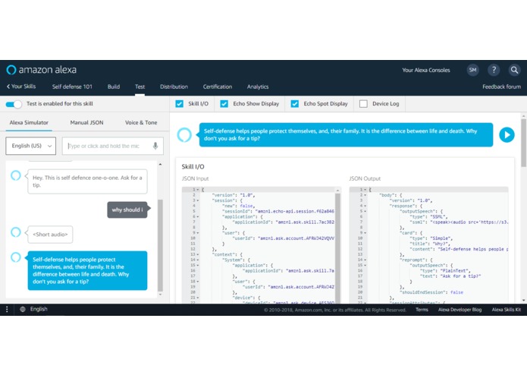527x375 pixels.
Task: Click the amazon alexa logo
Action: (x=42, y=70)
